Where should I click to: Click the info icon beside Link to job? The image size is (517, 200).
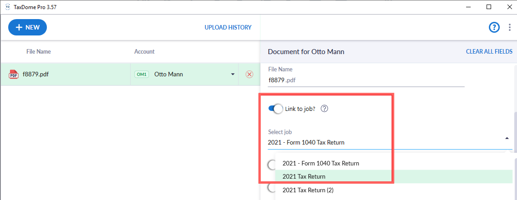coord(324,109)
